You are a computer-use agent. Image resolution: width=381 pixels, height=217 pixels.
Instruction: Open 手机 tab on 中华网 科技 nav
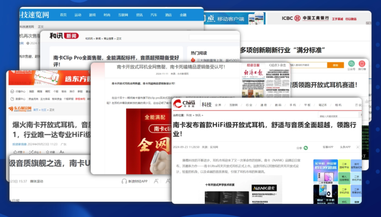[x=292, y=105]
